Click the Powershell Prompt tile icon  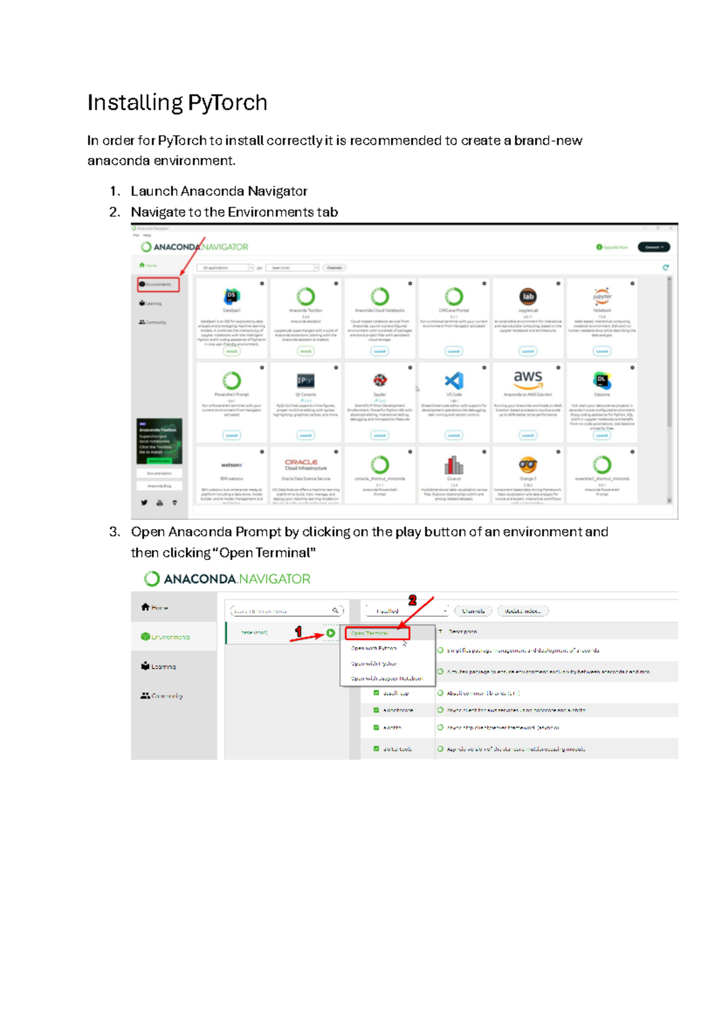click(x=232, y=380)
